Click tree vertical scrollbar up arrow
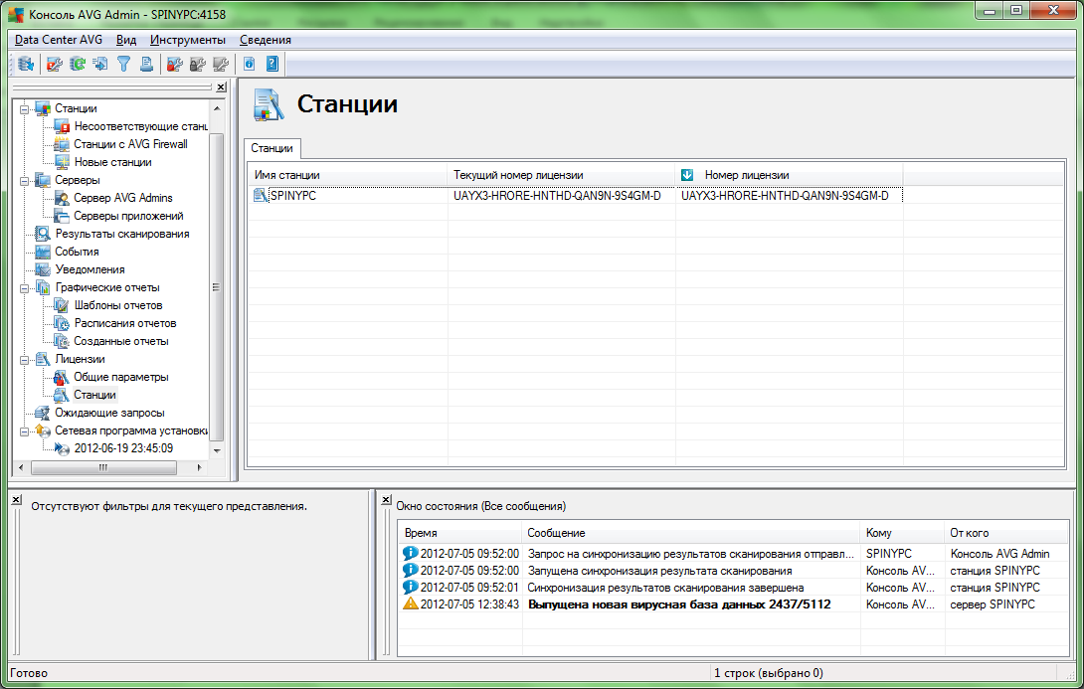 217,108
